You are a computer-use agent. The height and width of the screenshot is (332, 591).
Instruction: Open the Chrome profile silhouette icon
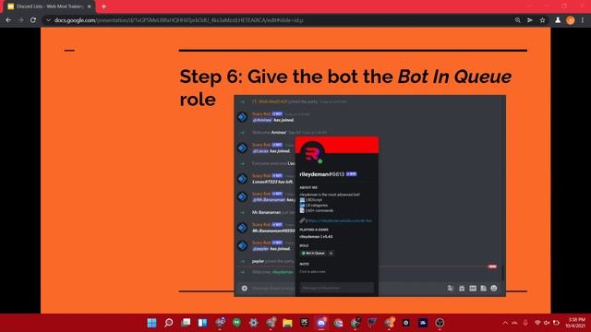[x=558, y=20]
